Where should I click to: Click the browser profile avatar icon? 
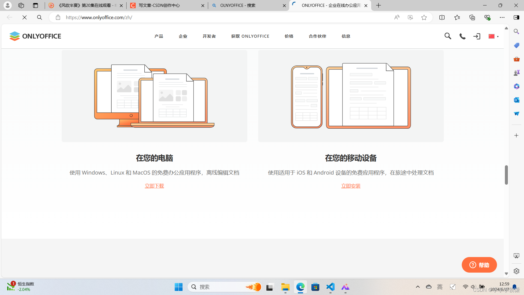click(x=8, y=5)
